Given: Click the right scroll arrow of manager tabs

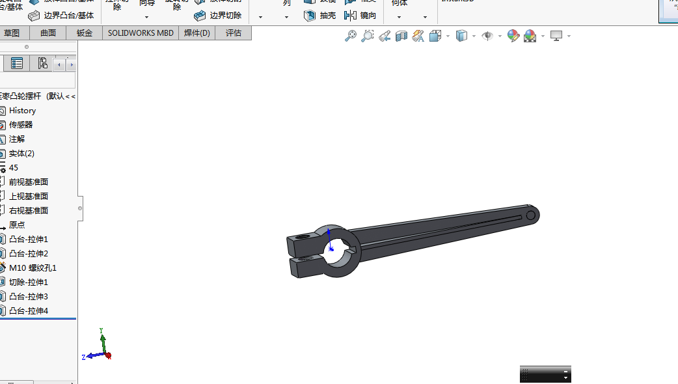Looking at the screenshot, I should (x=72, y=65).
